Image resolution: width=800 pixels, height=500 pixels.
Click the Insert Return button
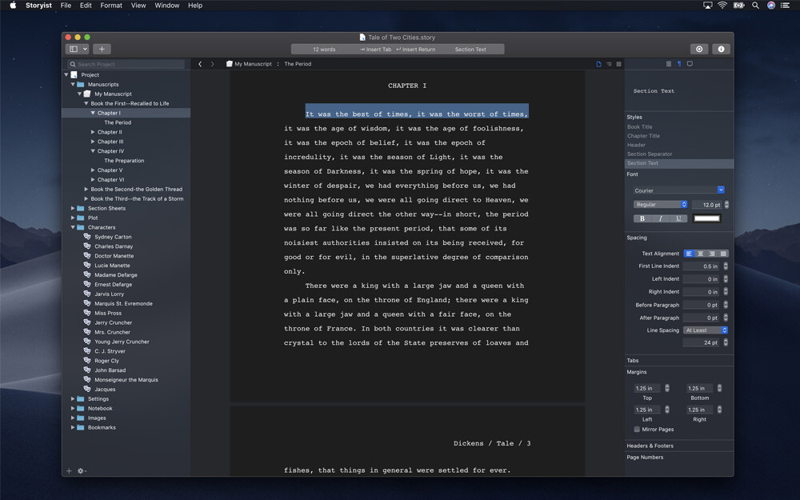[416, 50]
